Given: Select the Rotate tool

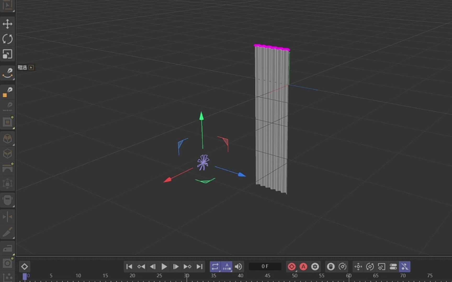Looking at the screenshot, I should click(7, 39).
